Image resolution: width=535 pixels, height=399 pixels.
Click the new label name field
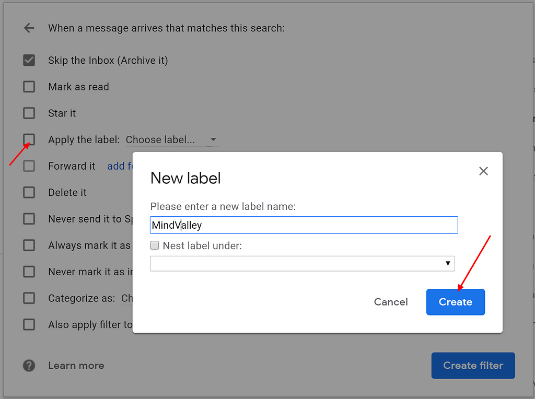[x=304, y=225]
